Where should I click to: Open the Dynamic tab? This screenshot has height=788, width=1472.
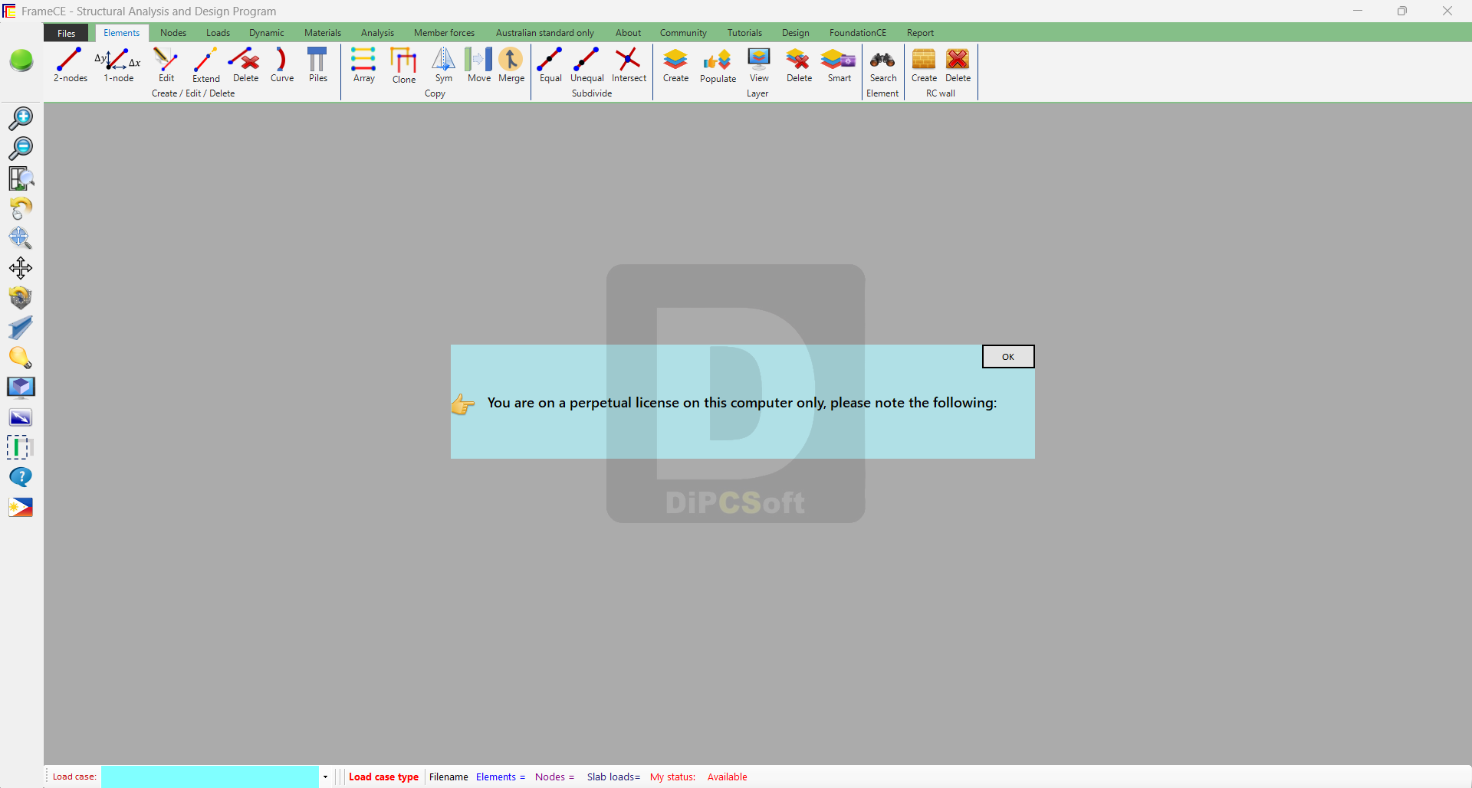(266, 33)
